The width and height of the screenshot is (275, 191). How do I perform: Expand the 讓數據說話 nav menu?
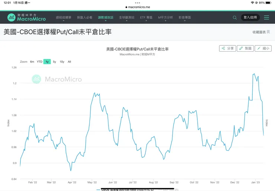pyautogui.click(x=106, y=17)
